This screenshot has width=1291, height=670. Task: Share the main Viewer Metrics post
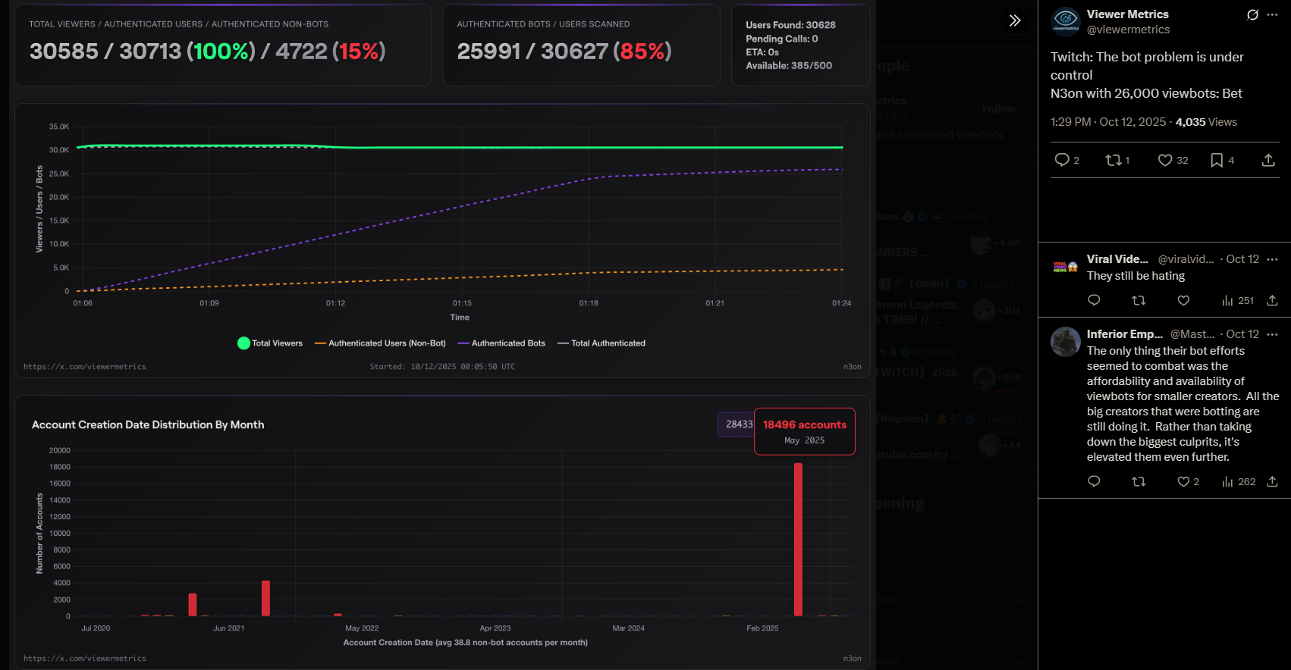tap(1268, 160)
